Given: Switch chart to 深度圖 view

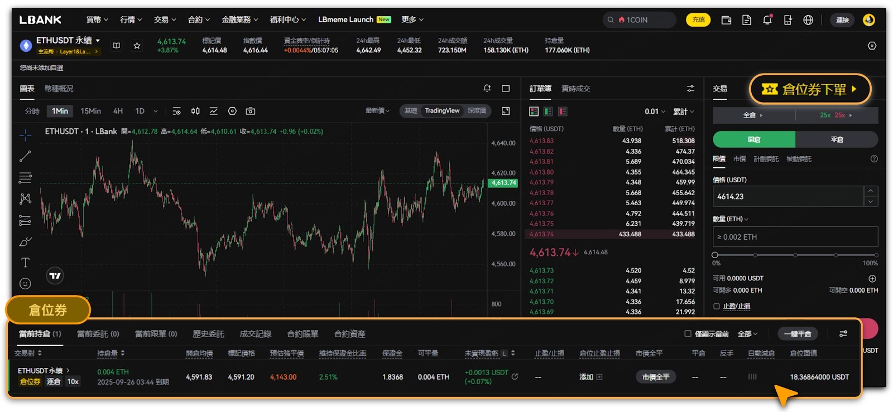Looking at the screenshot, I should click(x=477, y=110).
